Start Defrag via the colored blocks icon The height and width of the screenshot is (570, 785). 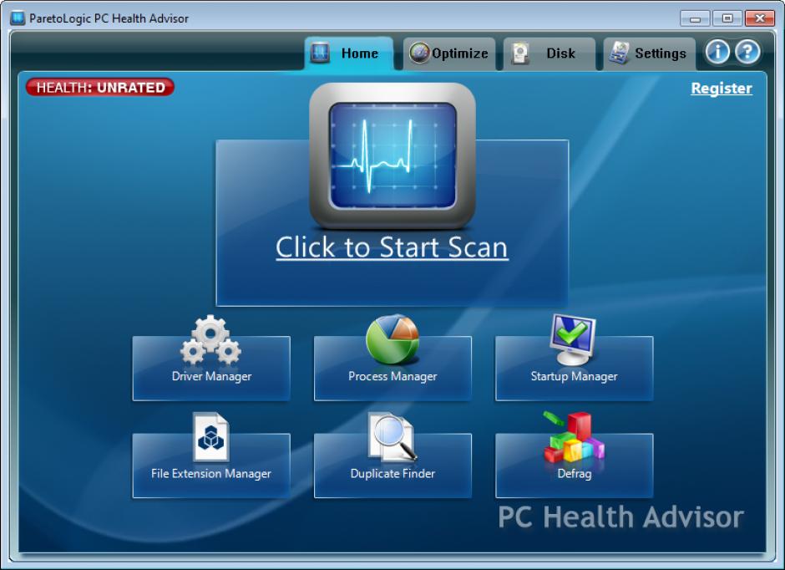[x=573, y=438]
